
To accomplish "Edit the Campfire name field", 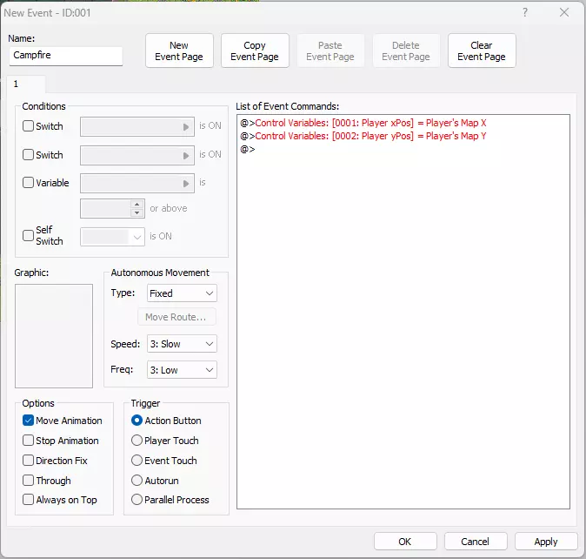I will click(x=66, y=56).
